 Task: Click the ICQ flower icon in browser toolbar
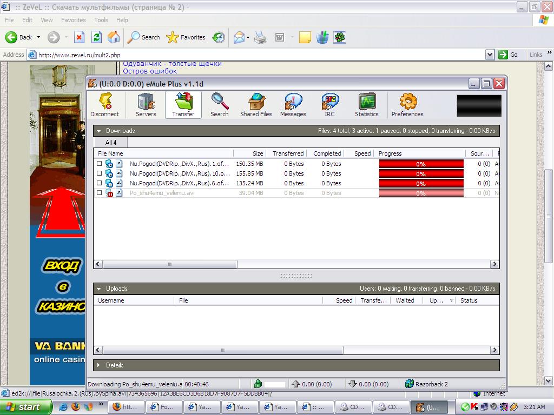pos(340,37)
